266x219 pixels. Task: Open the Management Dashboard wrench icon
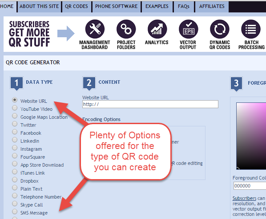coord(95,29)
